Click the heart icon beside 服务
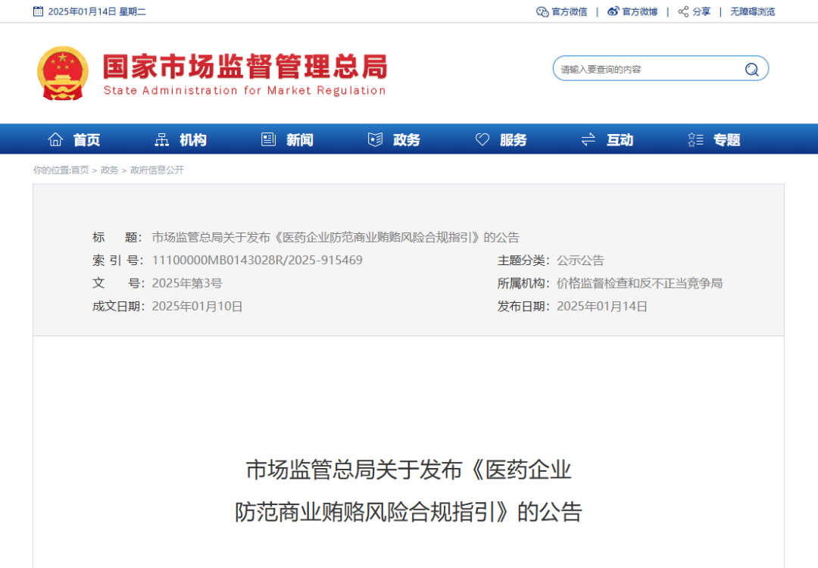Screen dimensions: 818x568 point(482,139)
